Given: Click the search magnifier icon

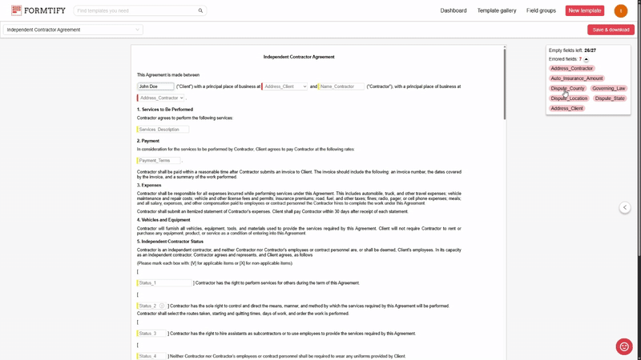Looking at the screenshot, I should [x=200, y=11].
